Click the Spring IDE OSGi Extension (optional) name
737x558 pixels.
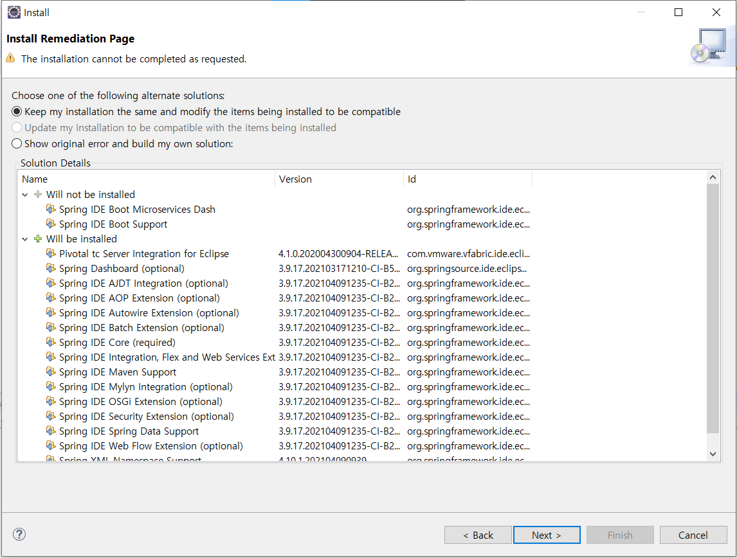click(x=141, y=402)
